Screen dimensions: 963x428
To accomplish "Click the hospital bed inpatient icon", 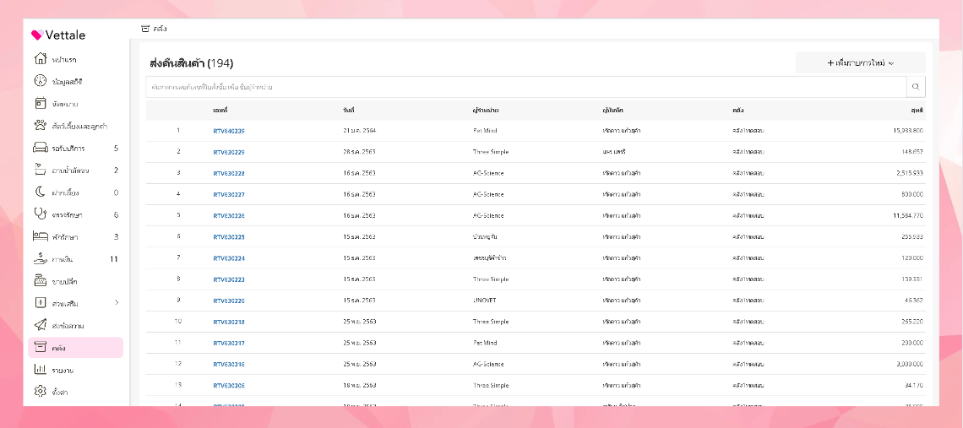I will pos(39,236).
